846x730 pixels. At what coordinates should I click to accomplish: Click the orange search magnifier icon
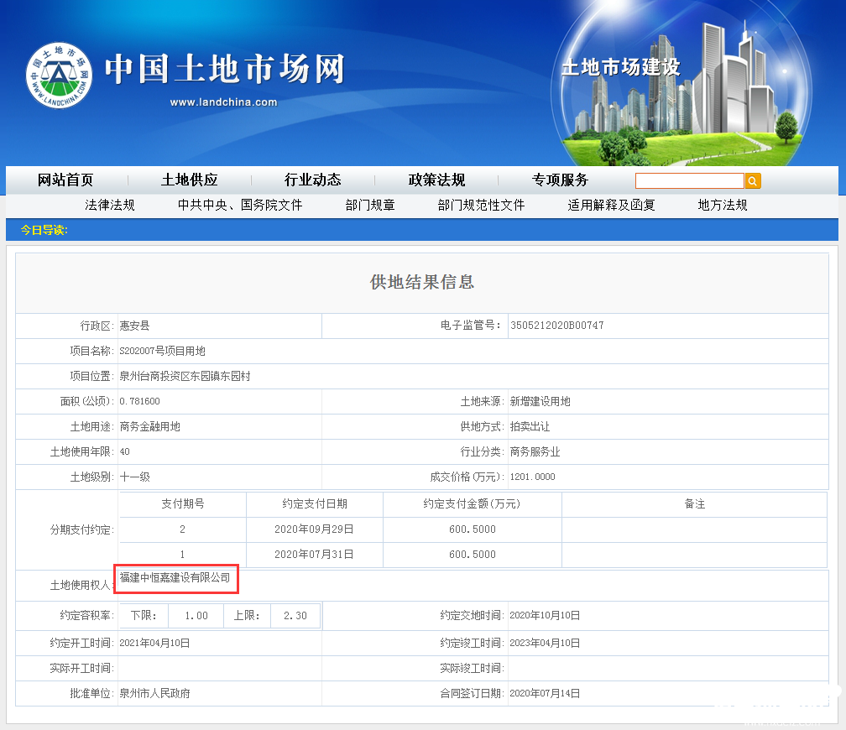pyautogui.click(x=753, y=181)
